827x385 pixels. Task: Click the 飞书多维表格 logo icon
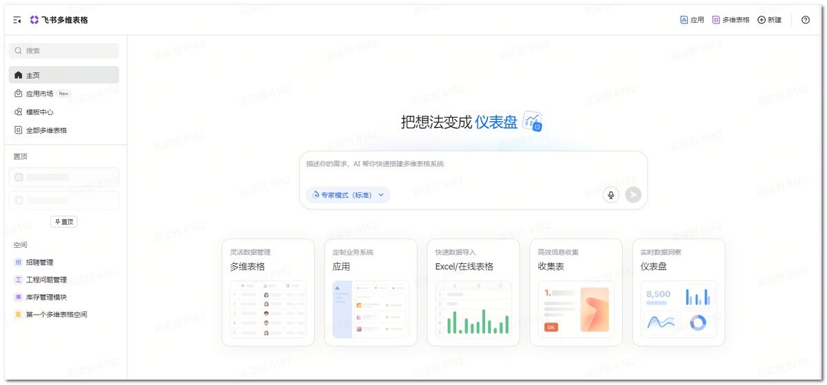click(x=34, y=20)
